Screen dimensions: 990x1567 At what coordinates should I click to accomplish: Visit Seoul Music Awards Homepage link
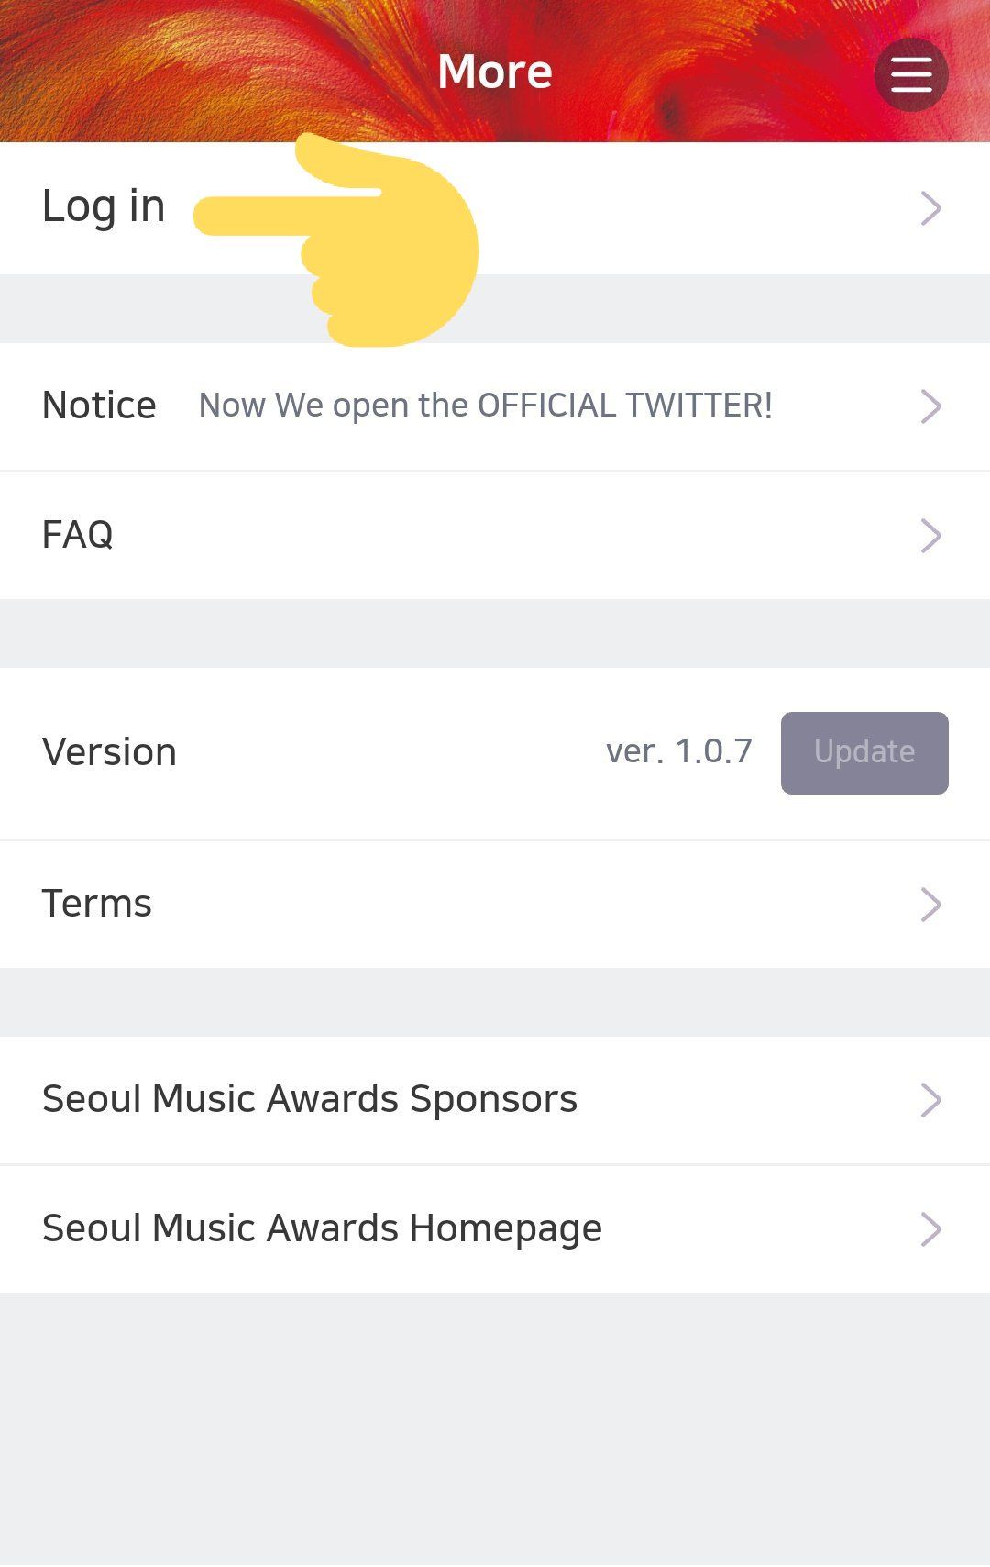[322, 1228]
